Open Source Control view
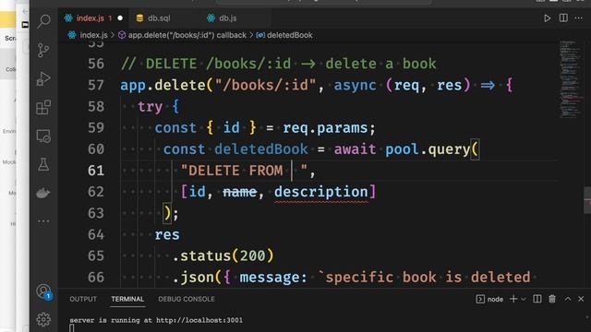Image resolution: width=591 pixels, height=332 pixels. pyautogui.click(x=43, y=50)
